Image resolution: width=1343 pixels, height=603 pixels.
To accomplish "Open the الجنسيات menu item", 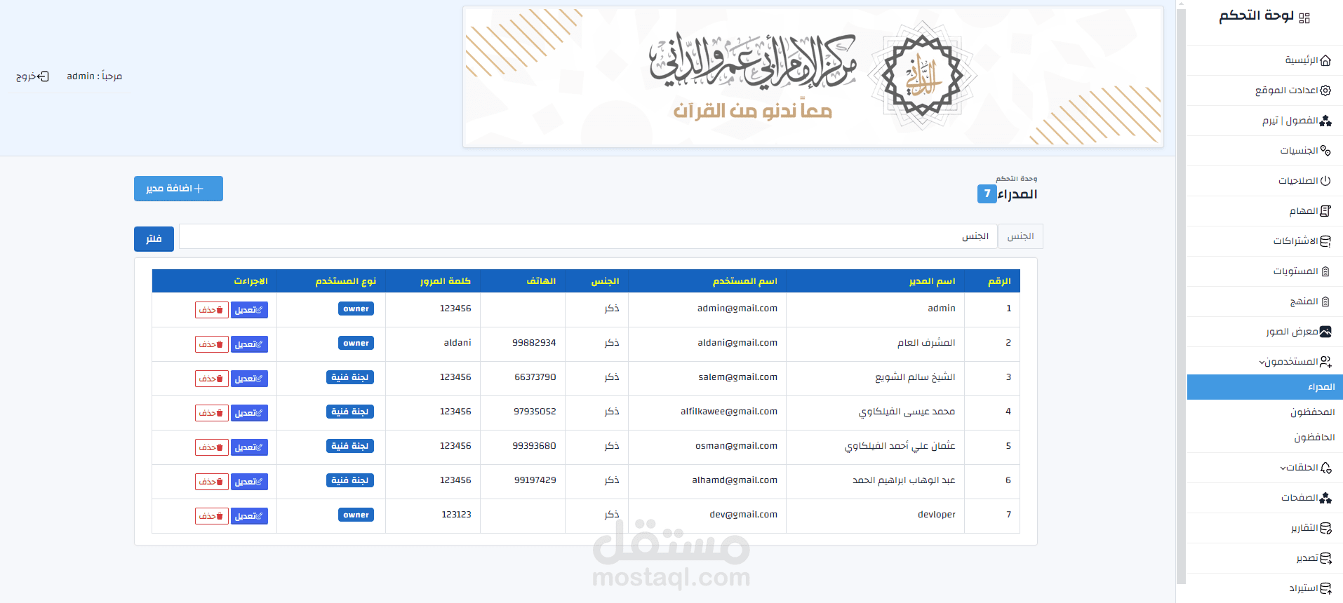I will tap(1265, 151).
